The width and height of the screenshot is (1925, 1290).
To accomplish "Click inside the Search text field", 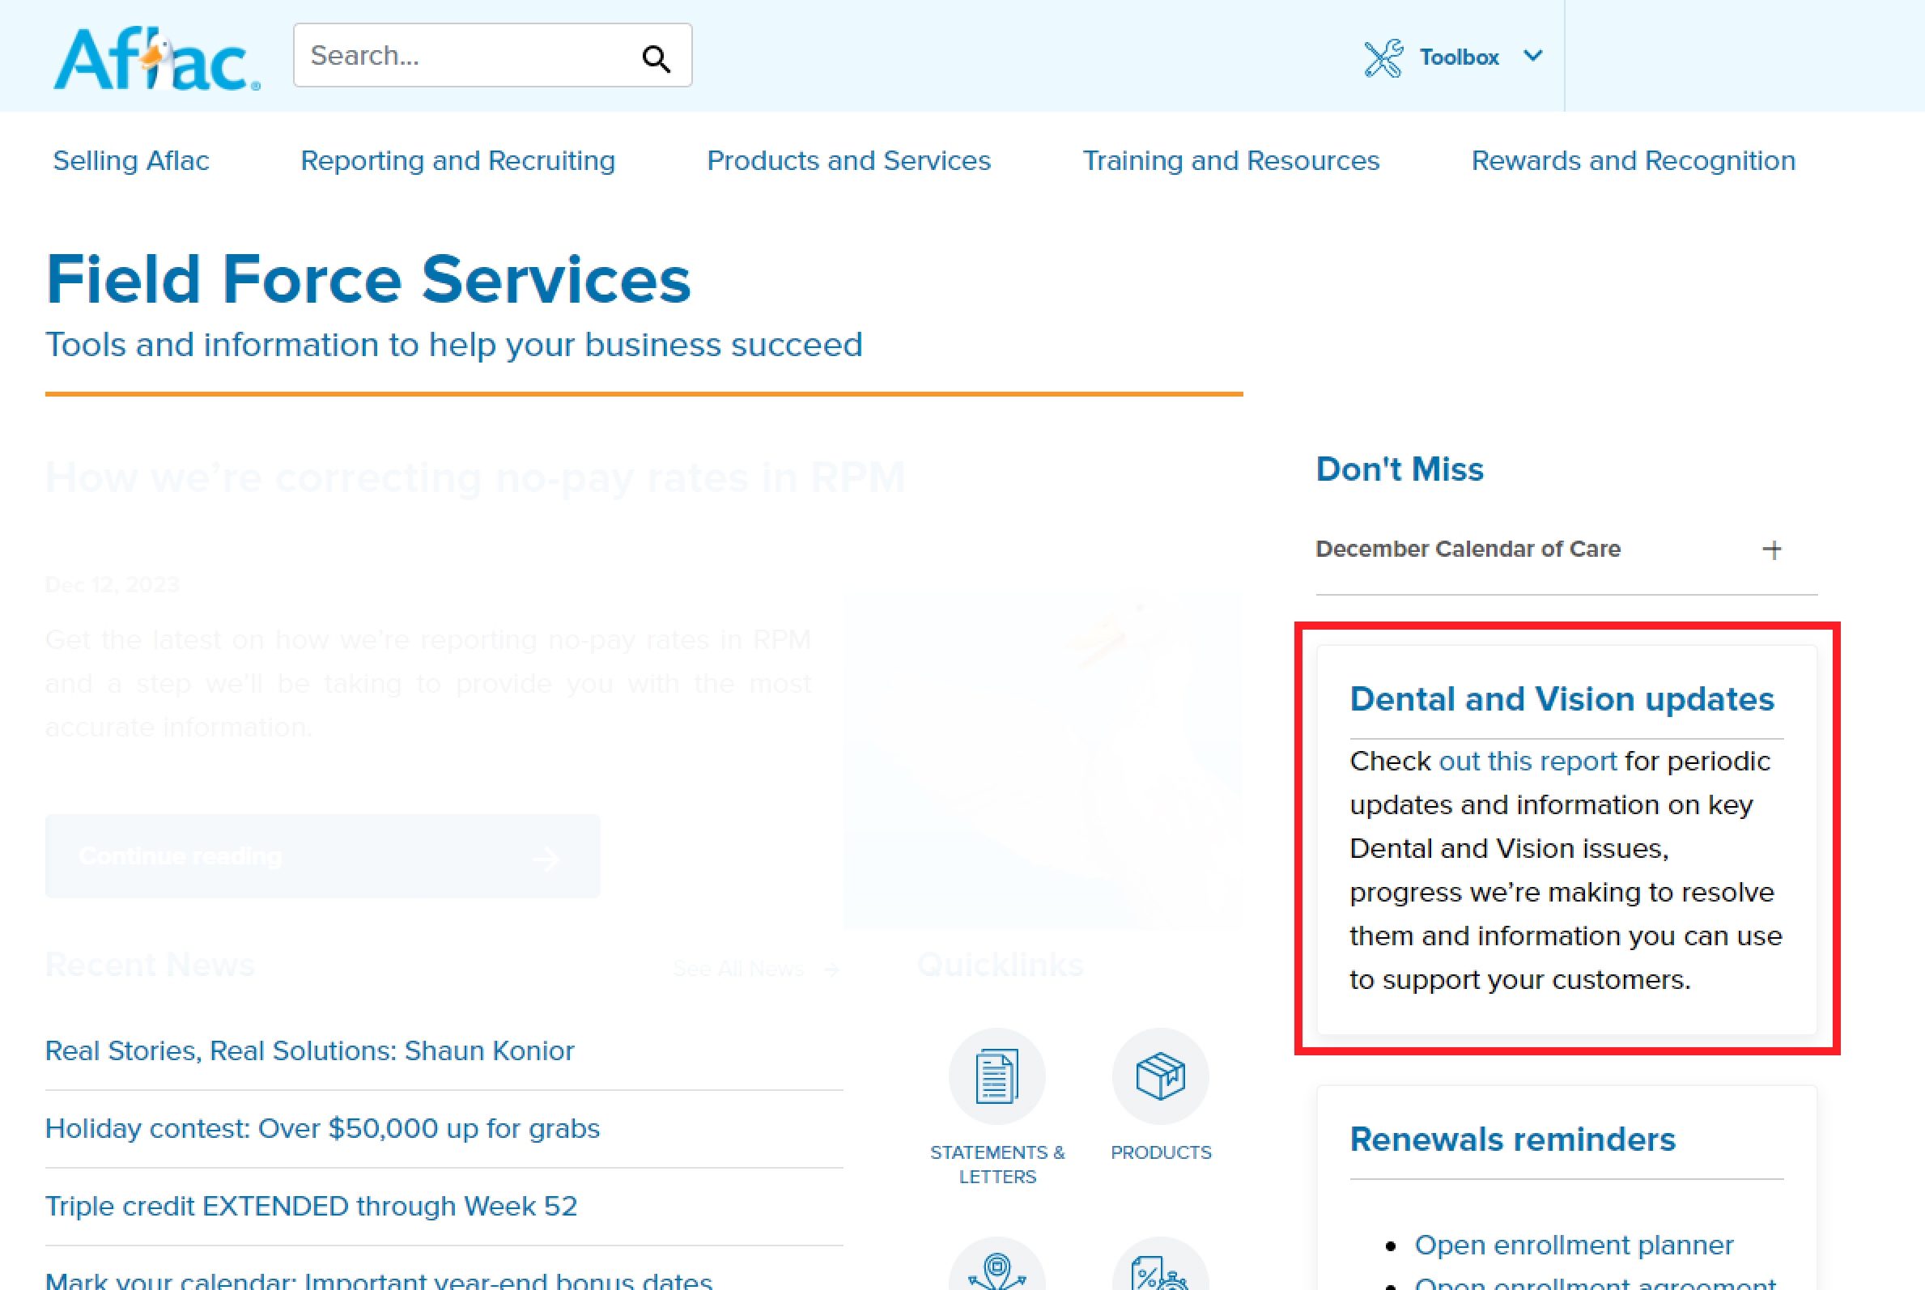I will point(461,56).
